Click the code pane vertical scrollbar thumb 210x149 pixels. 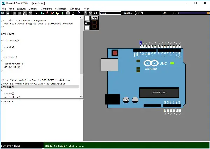81,46
